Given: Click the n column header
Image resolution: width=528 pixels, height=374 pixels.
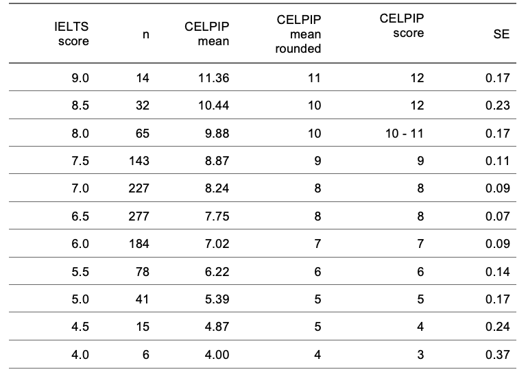Looking at the screenshot, I should [x=145, y=34].
